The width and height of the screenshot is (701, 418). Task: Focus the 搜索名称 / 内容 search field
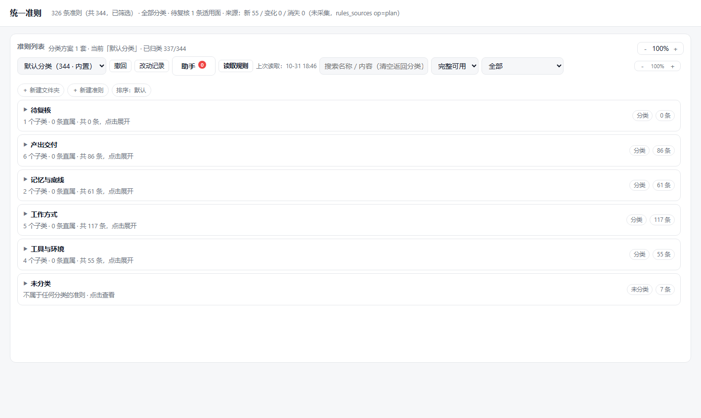374,66
